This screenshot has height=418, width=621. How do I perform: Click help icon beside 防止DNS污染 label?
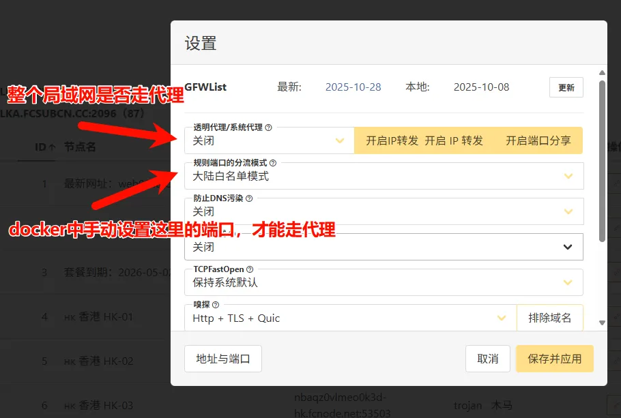[x=249, y=198]
